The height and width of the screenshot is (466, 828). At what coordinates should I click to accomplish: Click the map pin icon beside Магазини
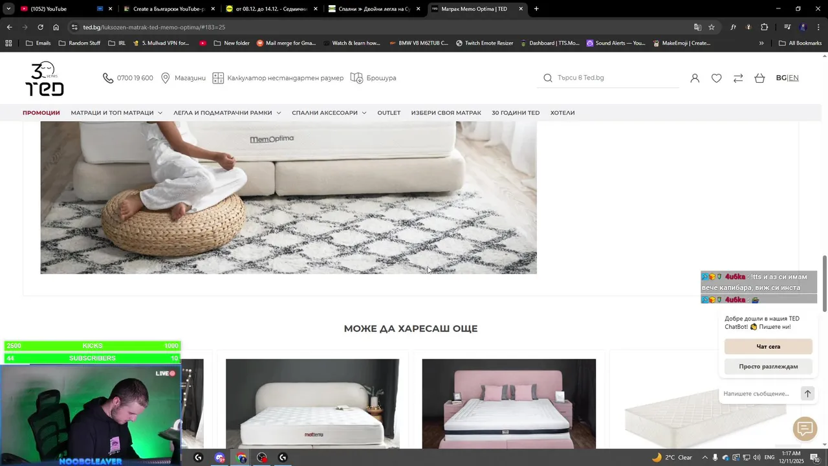tap(166, 78)
